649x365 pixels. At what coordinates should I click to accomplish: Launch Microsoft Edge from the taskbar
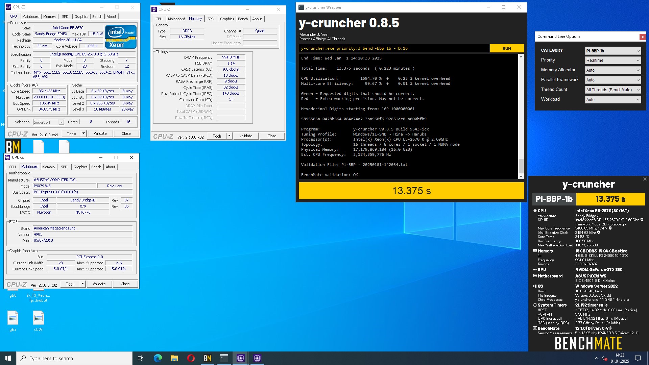pyautogui.click(x=158, y=358)
